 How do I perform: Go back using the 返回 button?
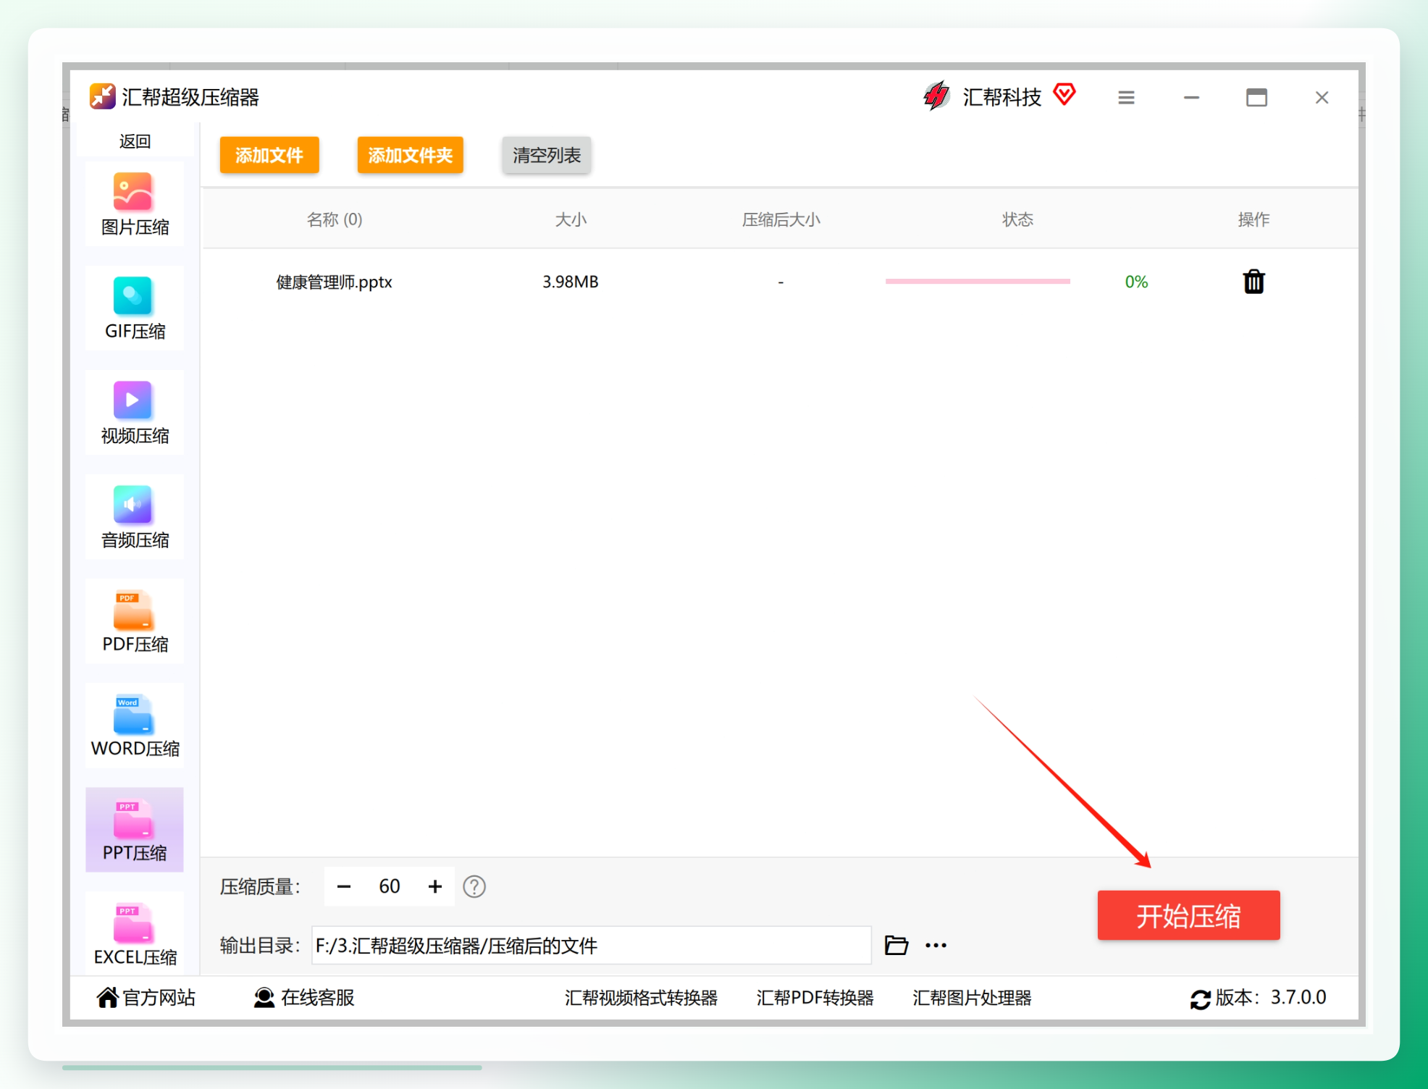(x=135, y=141)
